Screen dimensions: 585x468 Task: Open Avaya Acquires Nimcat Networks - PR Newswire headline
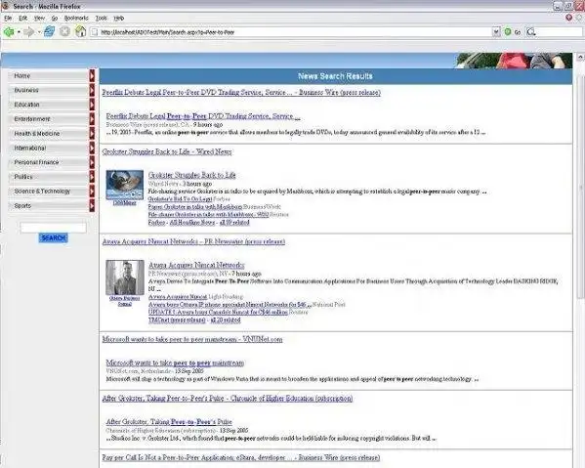click(193, 241)
